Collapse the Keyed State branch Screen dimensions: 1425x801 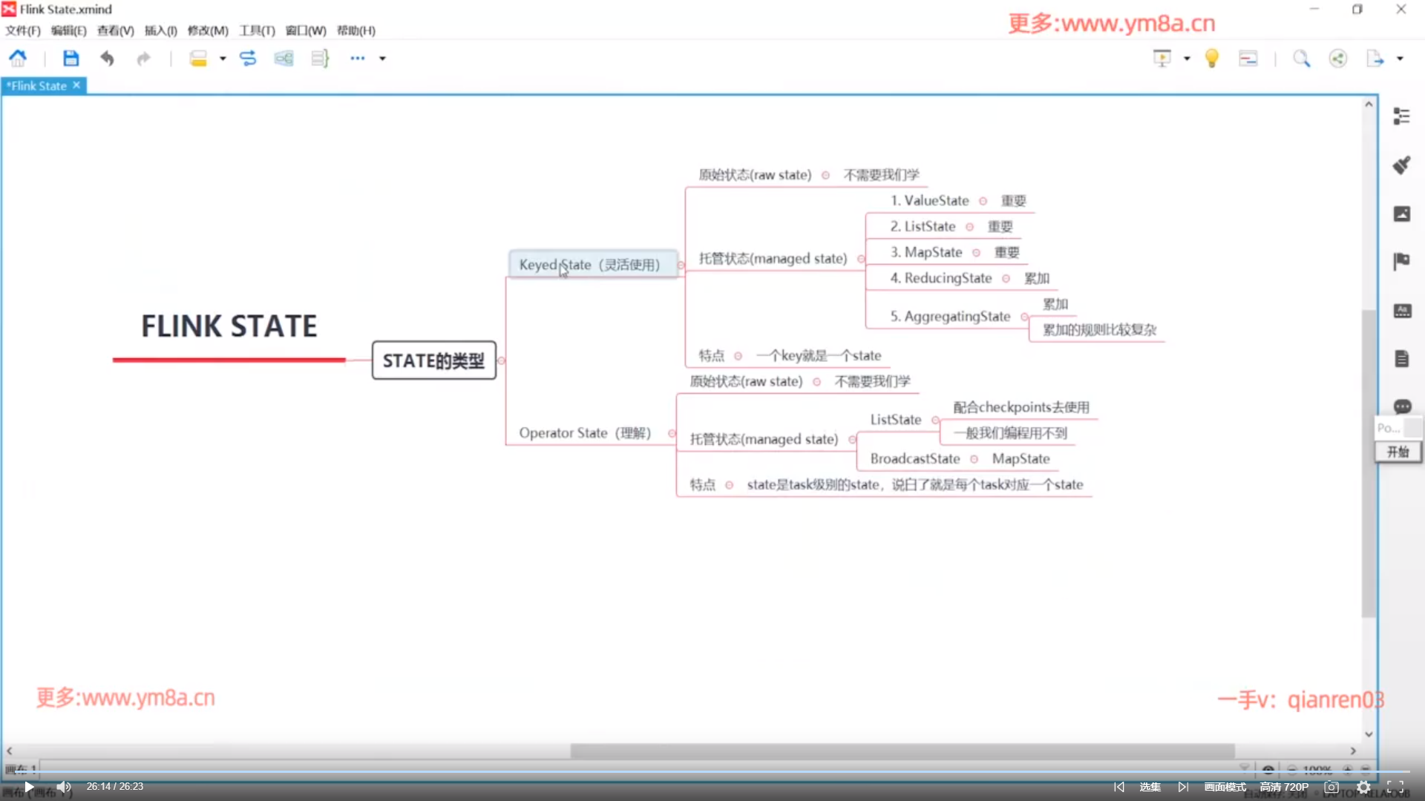pyautogui.click(x=681, y=265)
